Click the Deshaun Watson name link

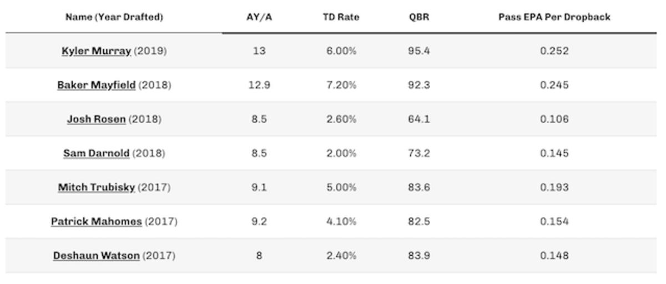(x=97, y=256)
